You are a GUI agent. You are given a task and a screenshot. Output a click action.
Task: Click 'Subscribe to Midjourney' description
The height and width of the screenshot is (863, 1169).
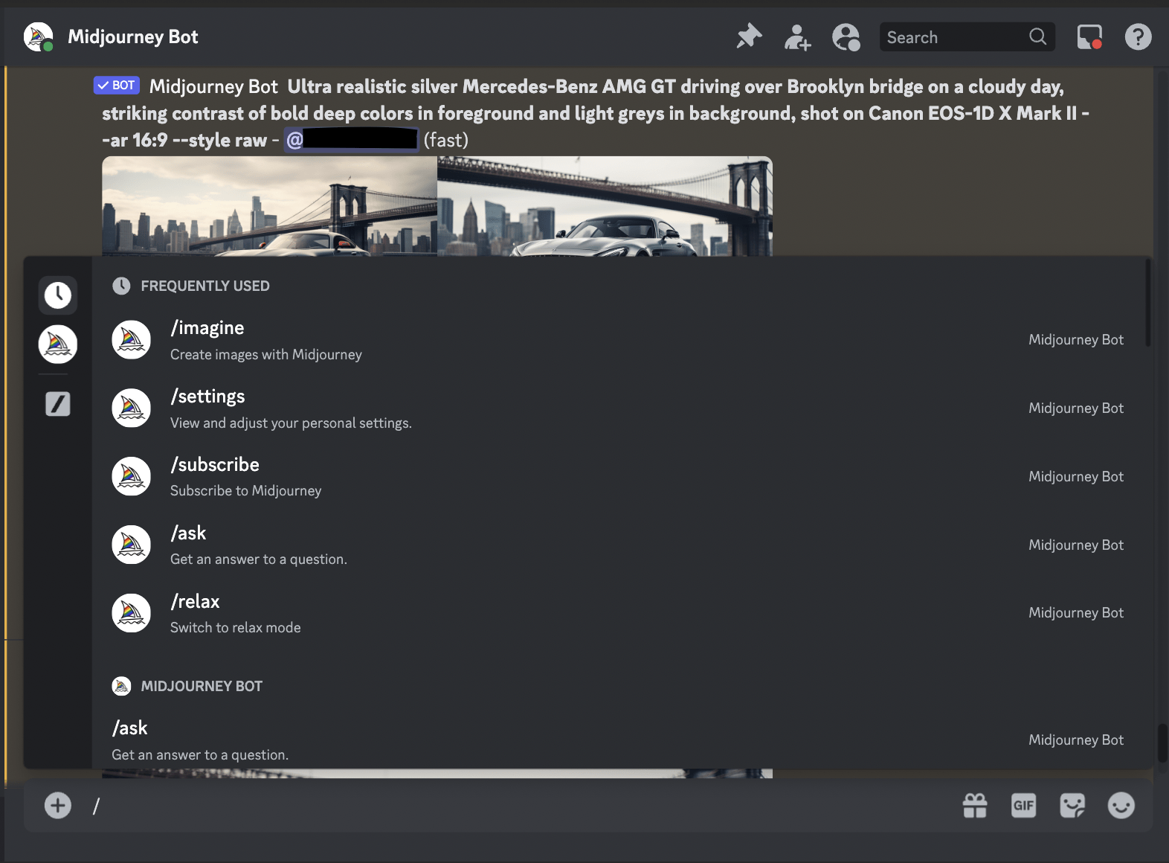pos(246,491)
